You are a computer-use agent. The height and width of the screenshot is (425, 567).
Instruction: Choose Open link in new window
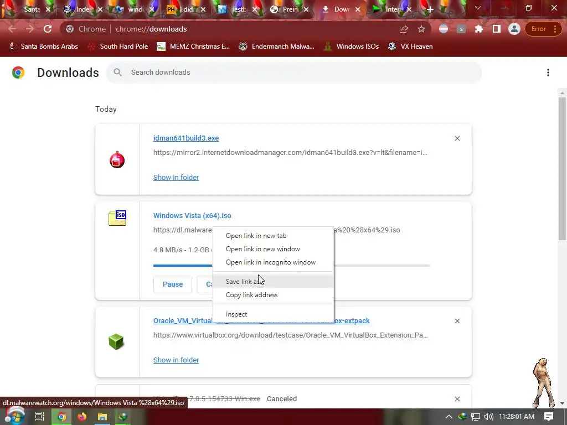point(273,249)
